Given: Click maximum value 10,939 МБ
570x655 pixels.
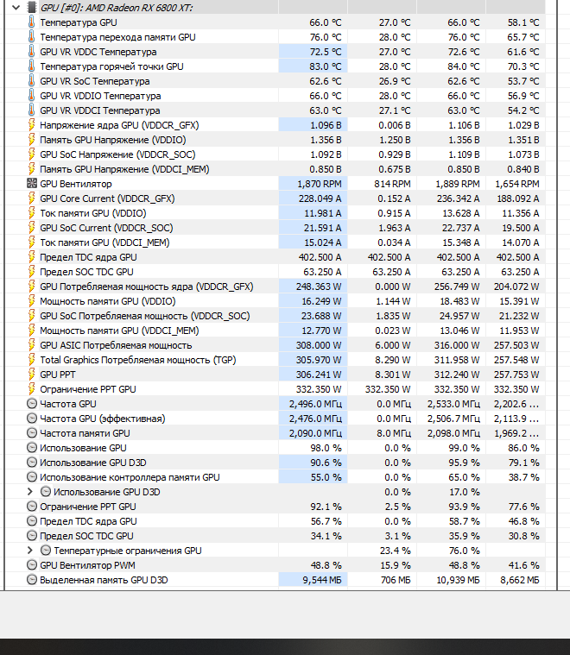Looking at the screenshot, I should [x=458, y=580].
